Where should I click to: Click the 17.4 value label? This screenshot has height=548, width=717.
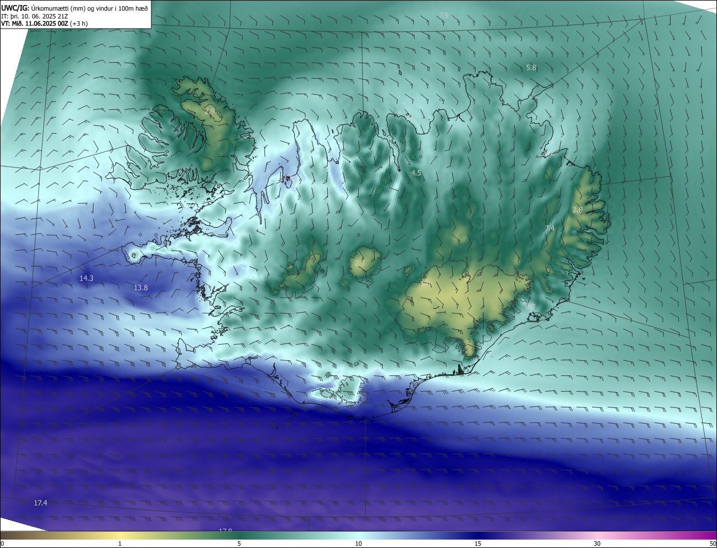(40, 503)
